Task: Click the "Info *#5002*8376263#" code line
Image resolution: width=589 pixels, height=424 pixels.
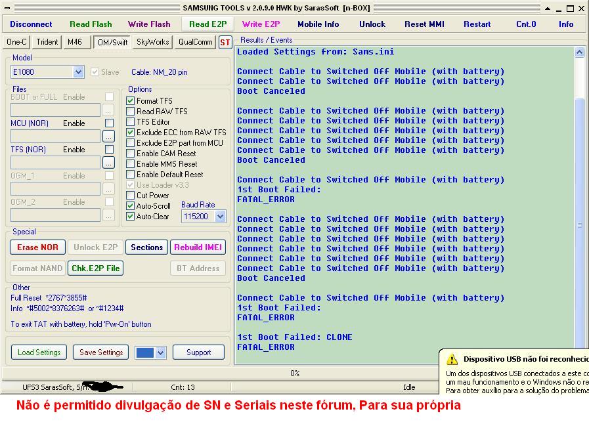Action: [67, 308]
